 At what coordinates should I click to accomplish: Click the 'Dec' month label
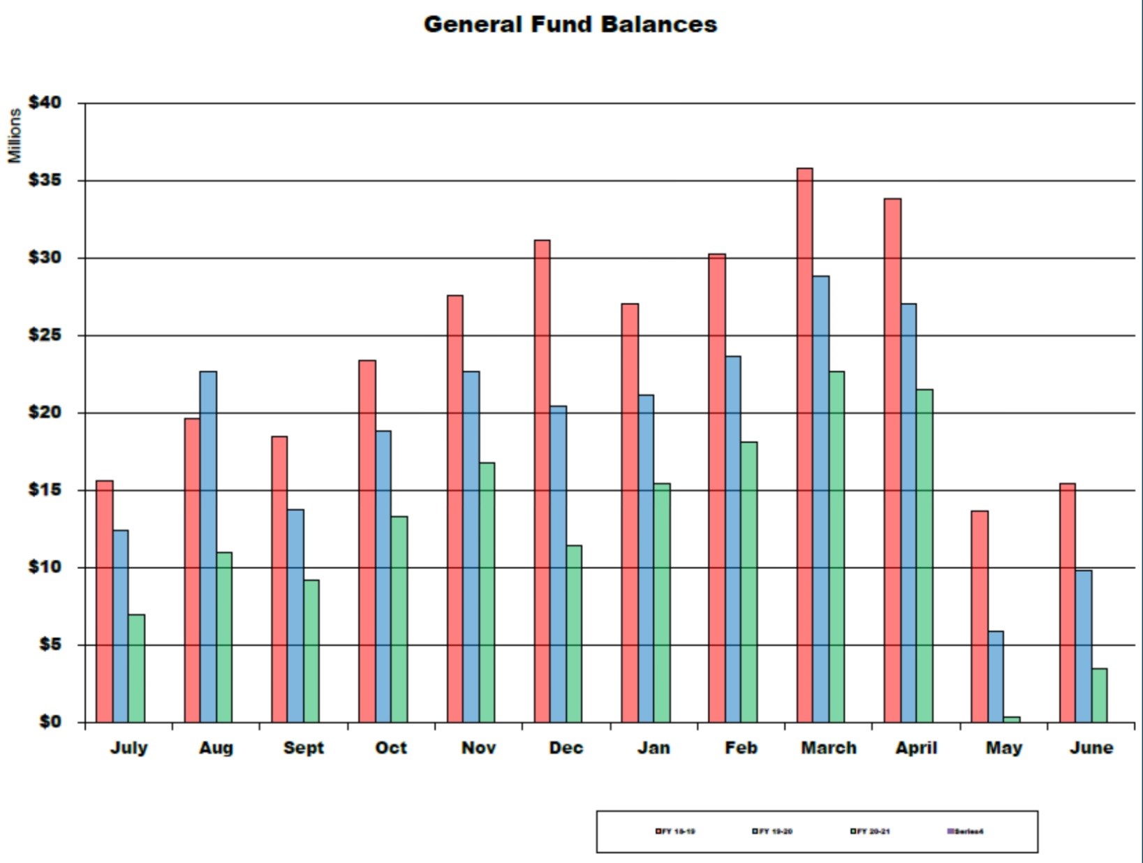point(566,748)
